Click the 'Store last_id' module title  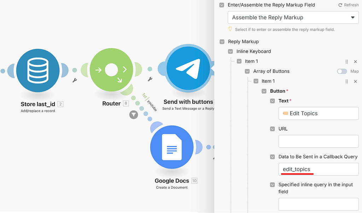pos(38,104)
